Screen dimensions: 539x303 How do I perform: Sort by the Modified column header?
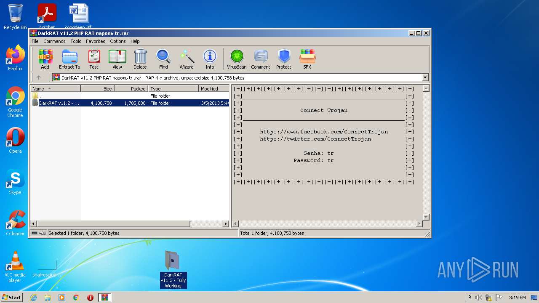coord(214,89)
